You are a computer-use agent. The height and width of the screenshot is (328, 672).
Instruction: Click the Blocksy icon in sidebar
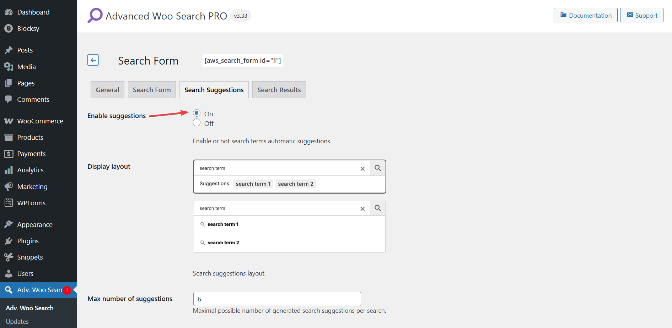(9, 29)
